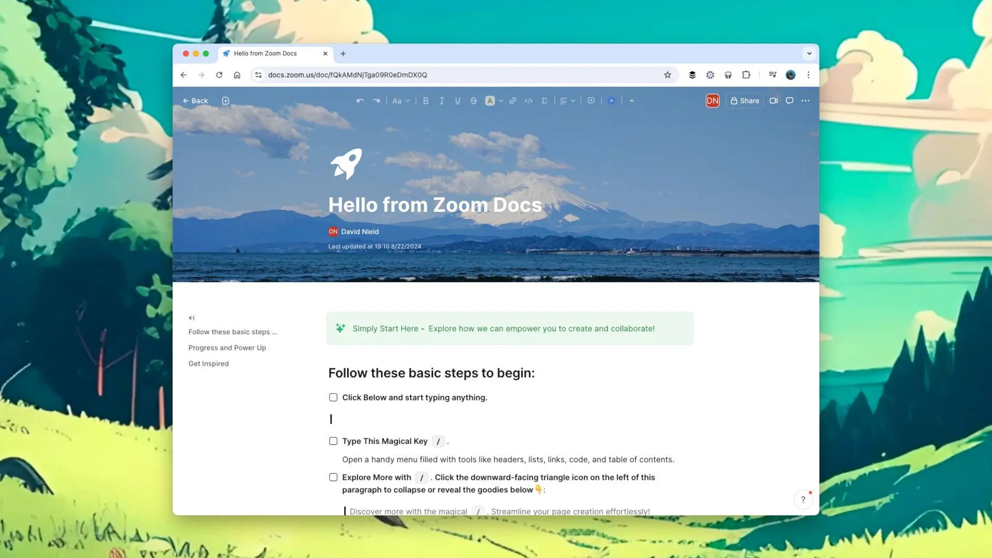Image resolution: width=992 pixels, height=558 pixels.
Task: Insert a link from toolbar
Action: click(x=513, y=101)
